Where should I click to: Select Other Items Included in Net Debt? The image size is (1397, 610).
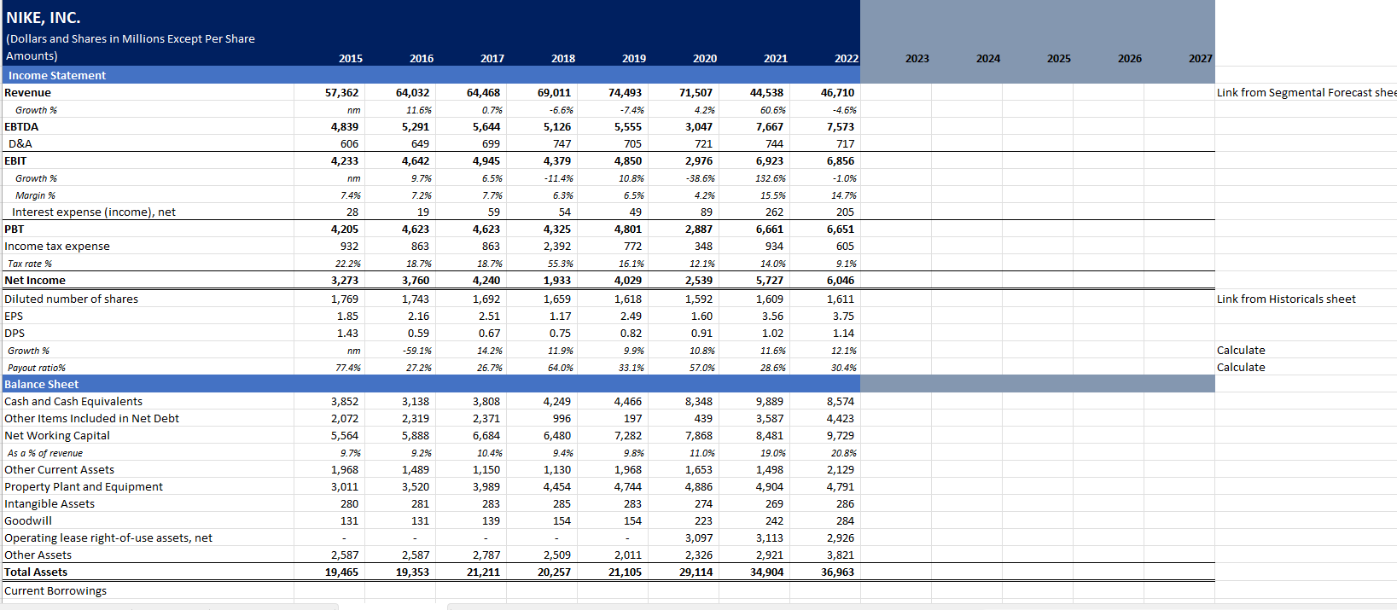pos(91,418)
